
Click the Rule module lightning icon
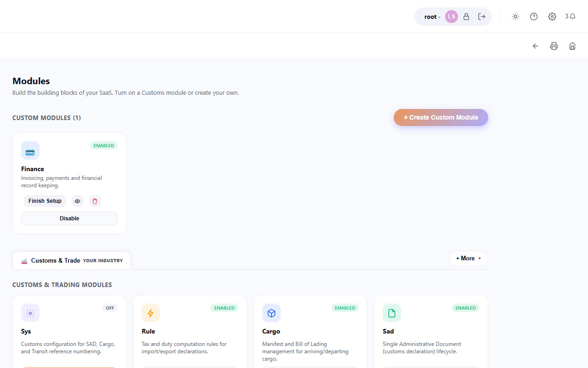[151, 313]
